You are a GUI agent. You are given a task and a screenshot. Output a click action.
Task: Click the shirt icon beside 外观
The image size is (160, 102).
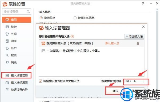click(7, 34)
